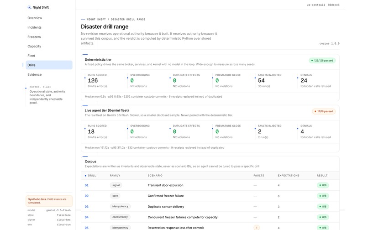Open the Fleet page
Image resolution: width=368 pixels, height=230 pixels.
pos(31,56)
